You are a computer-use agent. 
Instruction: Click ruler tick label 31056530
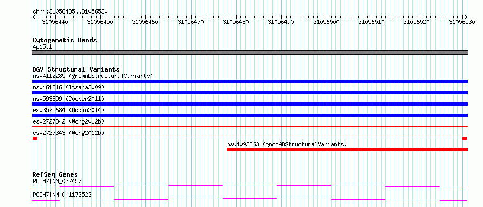462,22
